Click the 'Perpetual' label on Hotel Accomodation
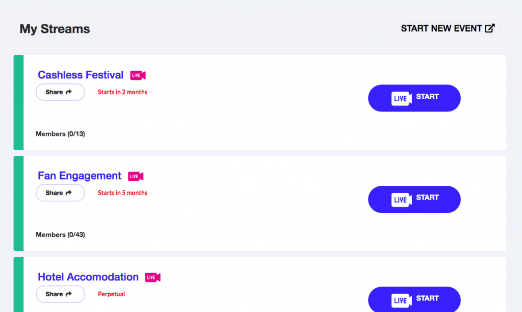Screen dimensions: 522x312 (111, 294)
